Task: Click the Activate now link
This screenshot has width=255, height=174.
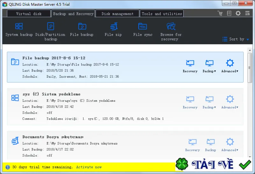Action: pos(89,167)
